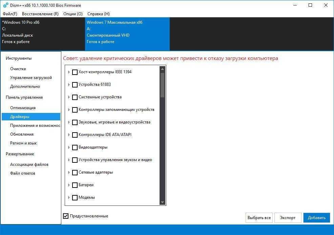Open Приложения и возможности section

click(35, 125)
